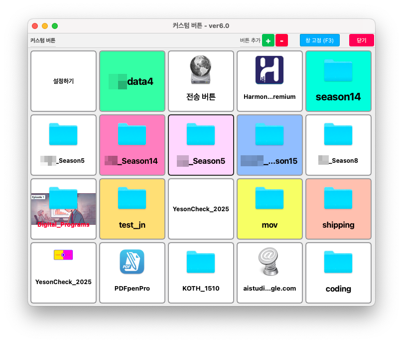The image size is (403, 343).
Task: Click the globe server icon of 전송 버튼
Action: point(201,70)
